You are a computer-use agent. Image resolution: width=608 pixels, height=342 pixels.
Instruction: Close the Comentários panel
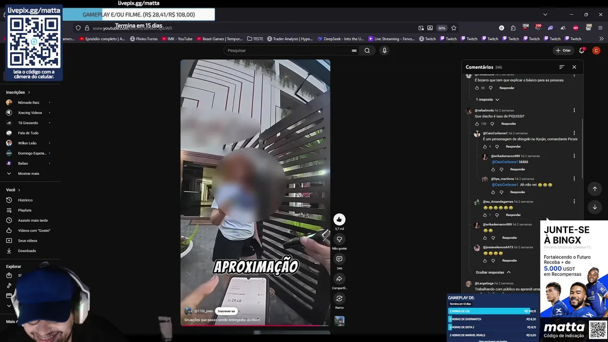point(574,67)
